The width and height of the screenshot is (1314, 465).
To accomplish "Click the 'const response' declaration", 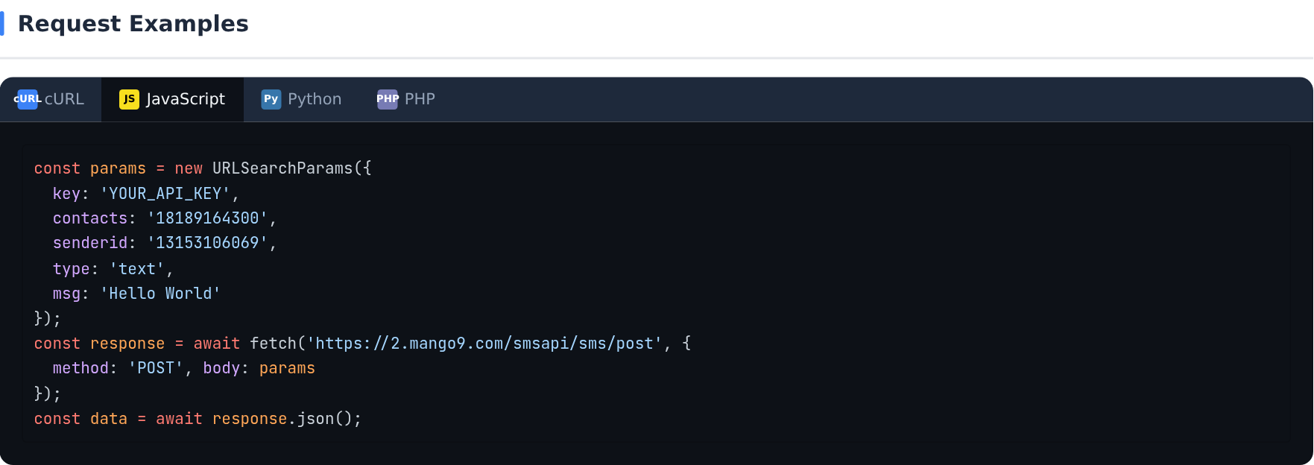I will 99,344.
